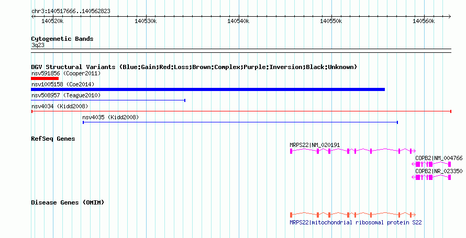
Task: Open the MRPS22|NM_020191 gene label
Action: (x=315, y=145)
